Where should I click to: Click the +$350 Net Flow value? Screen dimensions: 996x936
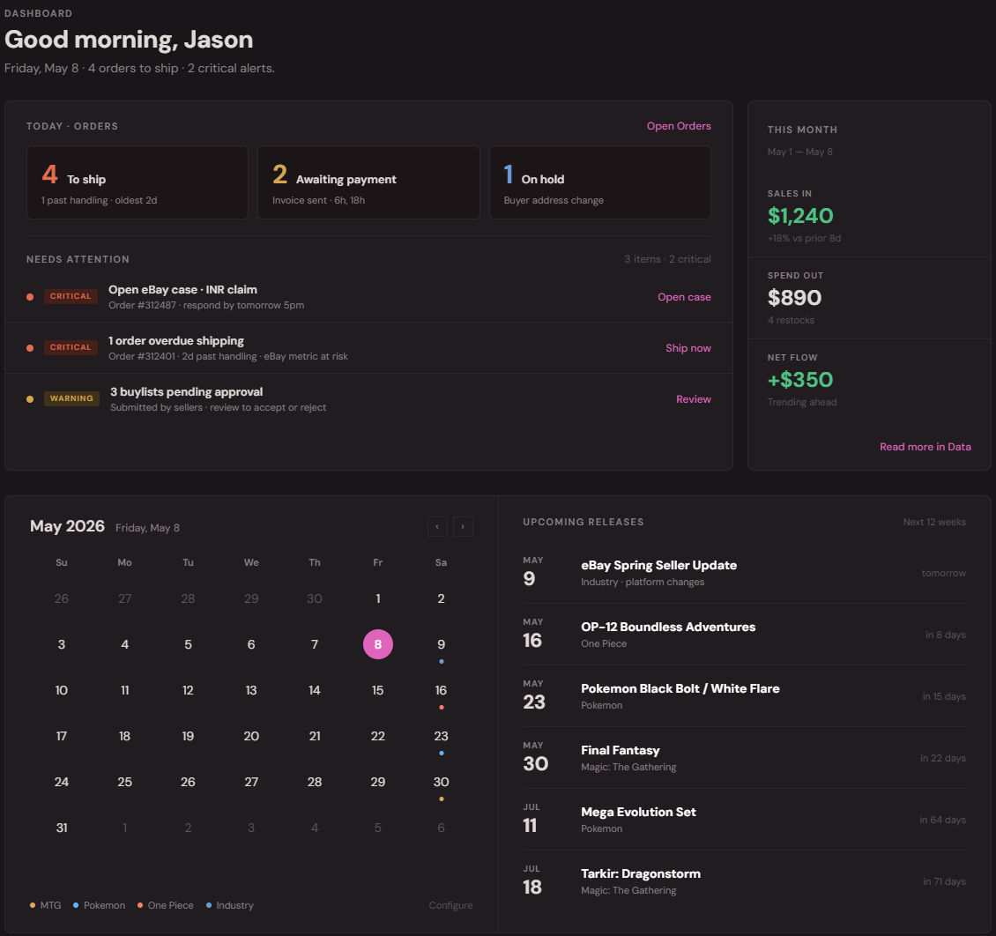[800, 380]
